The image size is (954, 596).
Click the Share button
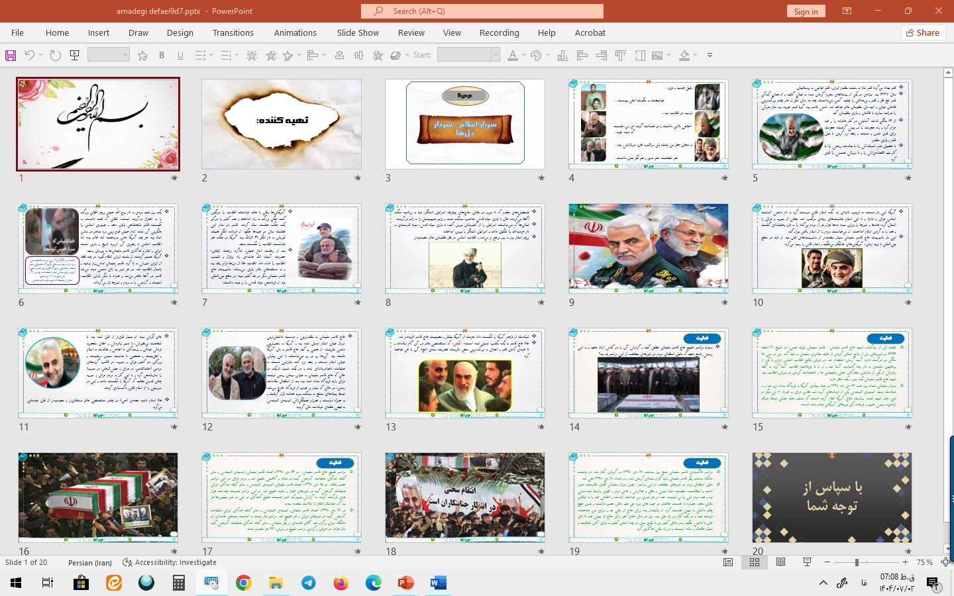(922, 32)
